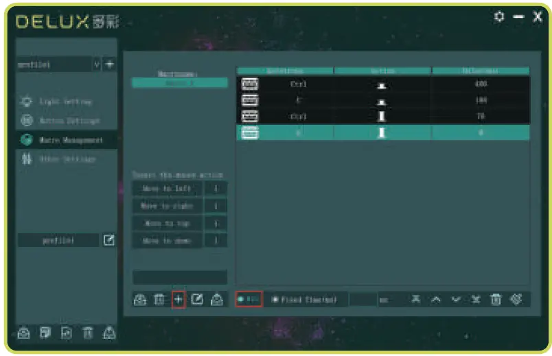The height and width of the screenshot is (356, 552).
Task: Select the Fixed Time(ms) radio option
Action: coord(305,300)
